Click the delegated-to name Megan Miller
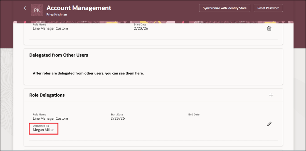 [x=43, y=130]
